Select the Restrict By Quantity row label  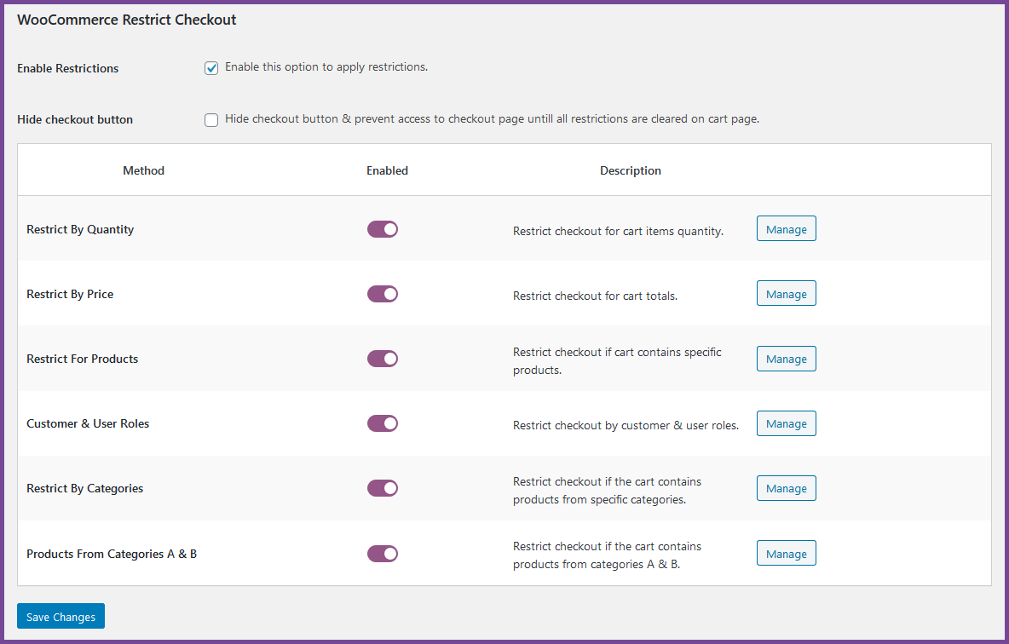tap(80, 230)
